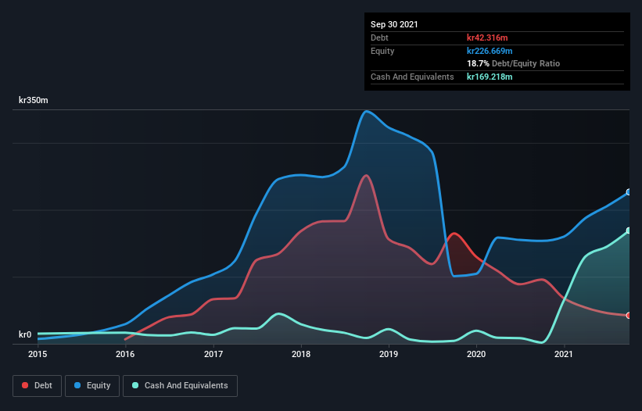Click the kr226.669m equity value
This screenshot has height=411, width=642.
tap(490, 51)
